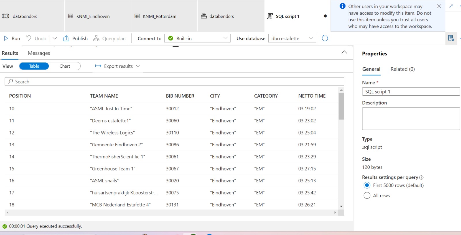Screen dimensions: 461x235
Task: Collapse the results panel chevron
Action: [x=344, y=52]
